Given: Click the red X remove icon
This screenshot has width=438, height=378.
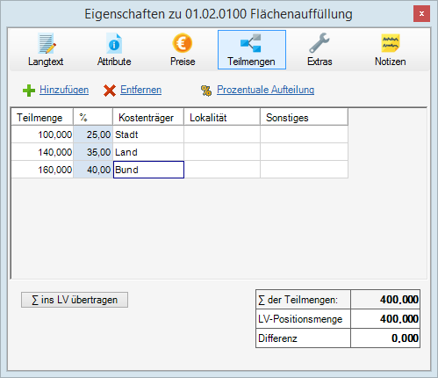Looking at the screenshot, I should 110,91.
